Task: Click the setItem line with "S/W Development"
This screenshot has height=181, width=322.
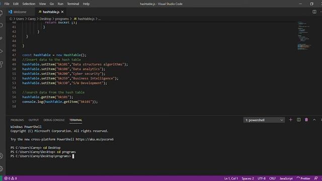Action: [x=65, y=83]
